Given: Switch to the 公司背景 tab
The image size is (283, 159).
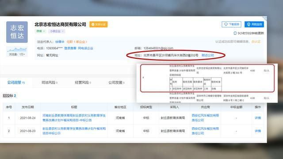Looking at the screenshot, I should coord(16,83).
